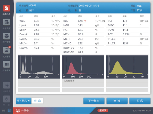The image size is (153, 114).
Task: Open the 仪器管理 instrument grid icon
Action: (7, 64)
